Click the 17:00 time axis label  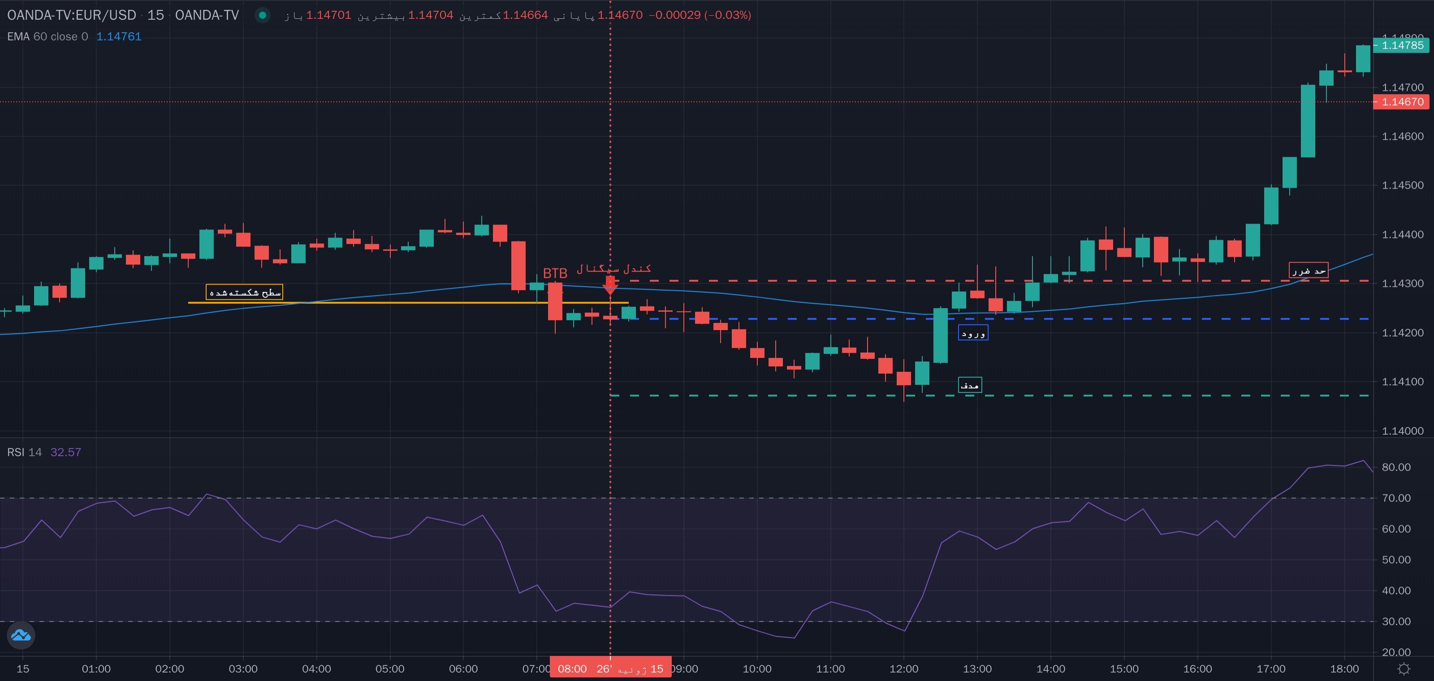(1271, 669)
